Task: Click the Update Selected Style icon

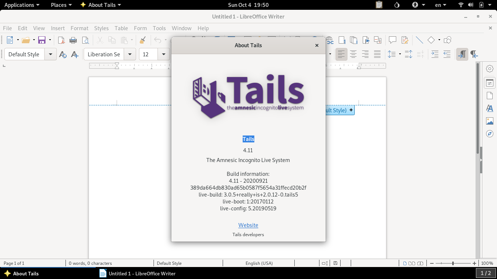Action: [63, 54]
